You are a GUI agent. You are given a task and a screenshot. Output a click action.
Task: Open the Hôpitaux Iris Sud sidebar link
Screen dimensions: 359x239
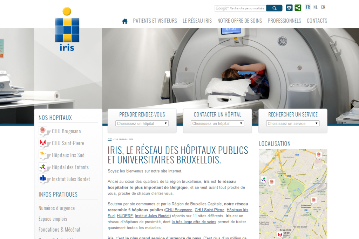point(68,155)
